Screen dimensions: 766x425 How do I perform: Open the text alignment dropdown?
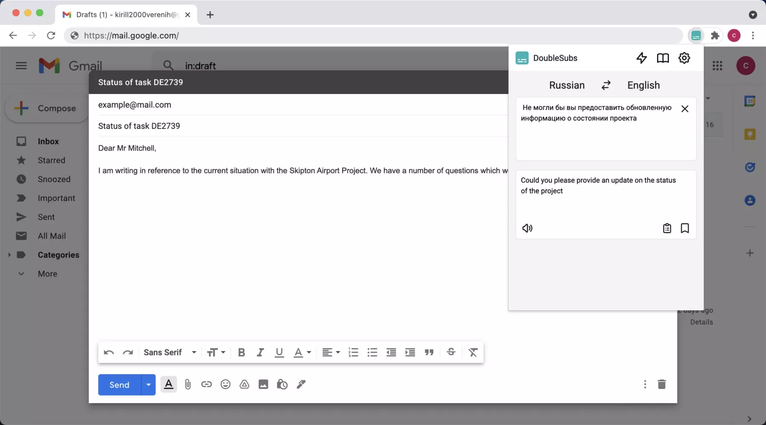(331, 352)
